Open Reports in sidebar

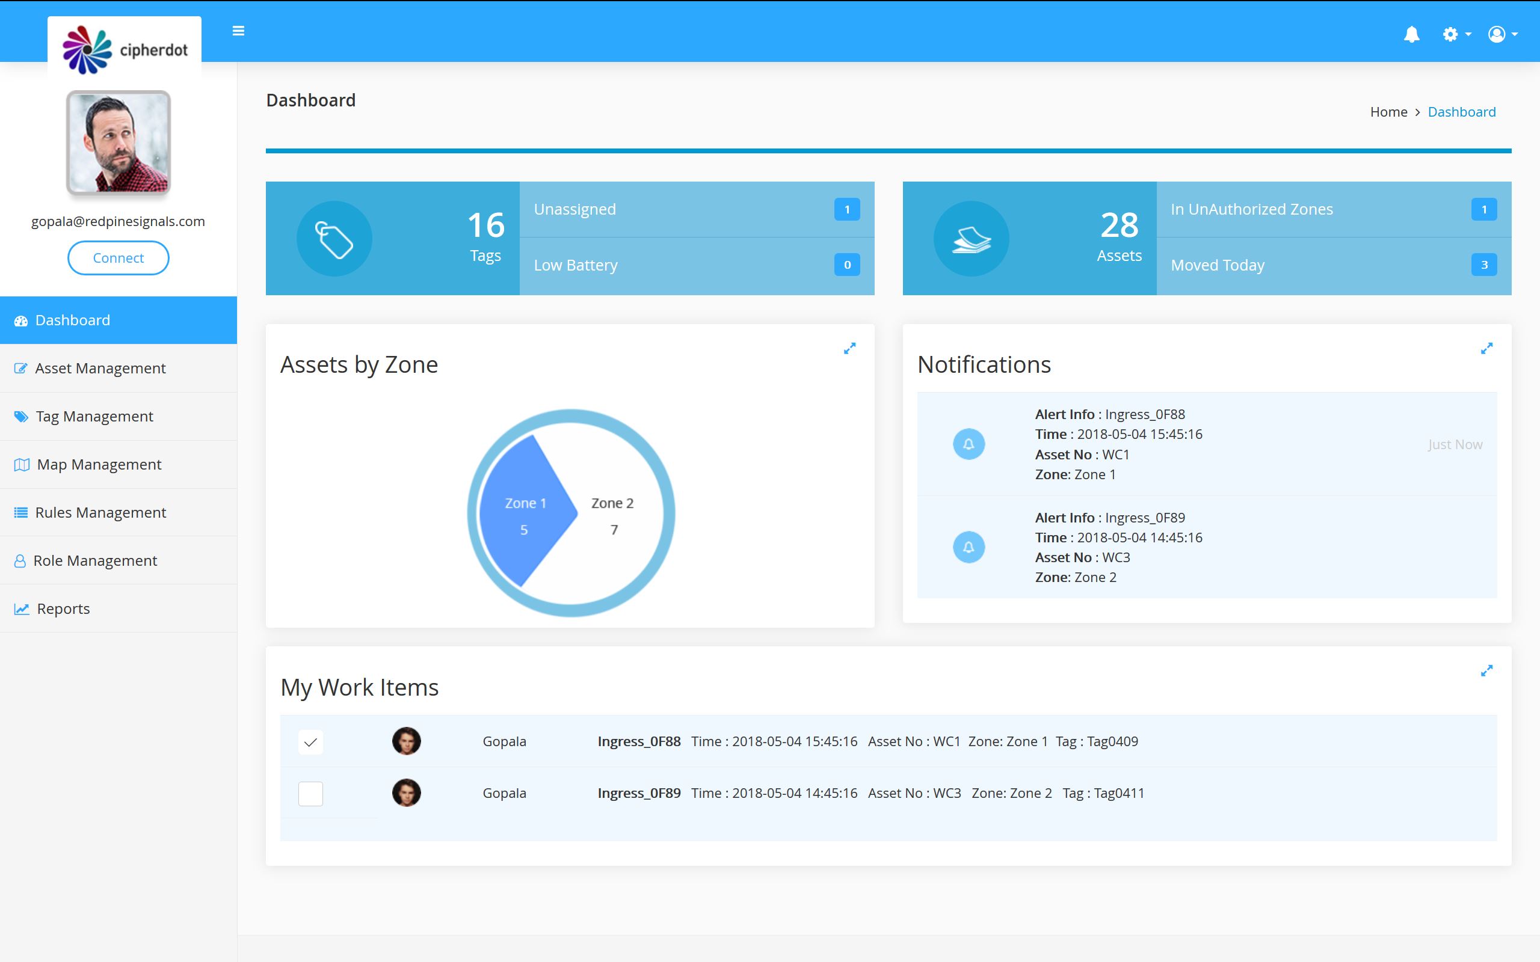tap(63, 609)
